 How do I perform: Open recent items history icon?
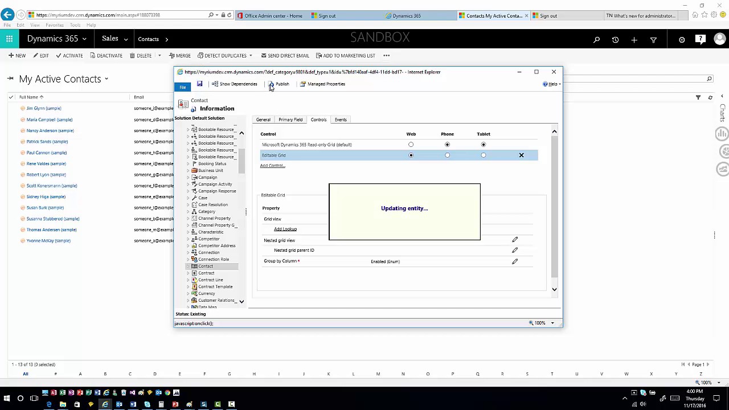(615, 40)
